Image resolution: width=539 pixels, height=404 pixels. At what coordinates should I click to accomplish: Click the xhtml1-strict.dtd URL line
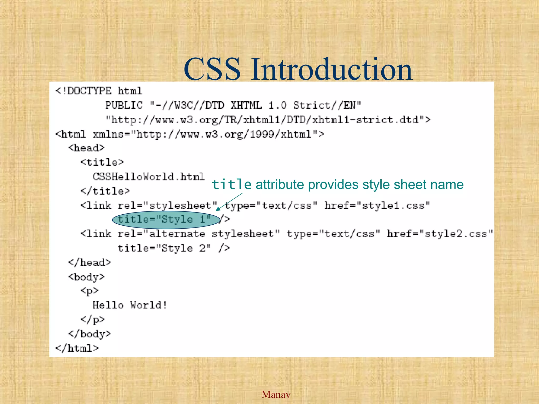pyautogui.click(x=268, y=120)
